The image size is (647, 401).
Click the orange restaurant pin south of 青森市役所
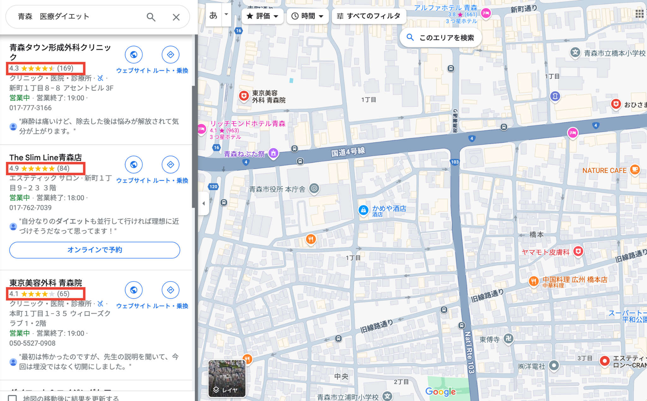[x=311, y=239]
